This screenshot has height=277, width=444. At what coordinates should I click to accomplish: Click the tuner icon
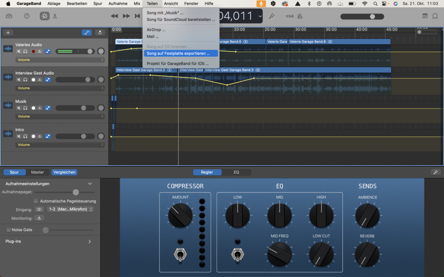point(272,16)
